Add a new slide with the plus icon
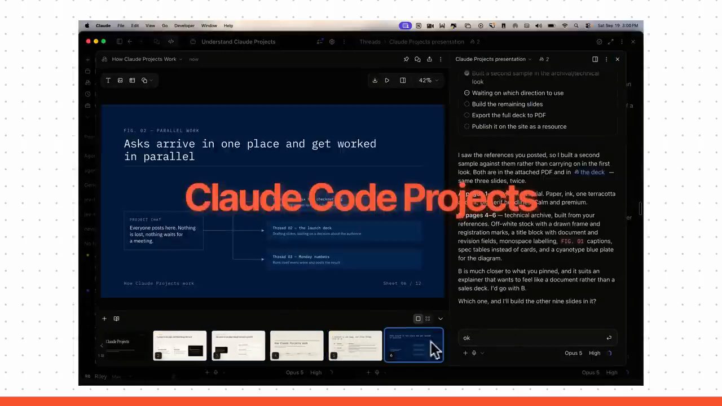Image resolution: width=722 pixels, height=406 pixels. 104,319
